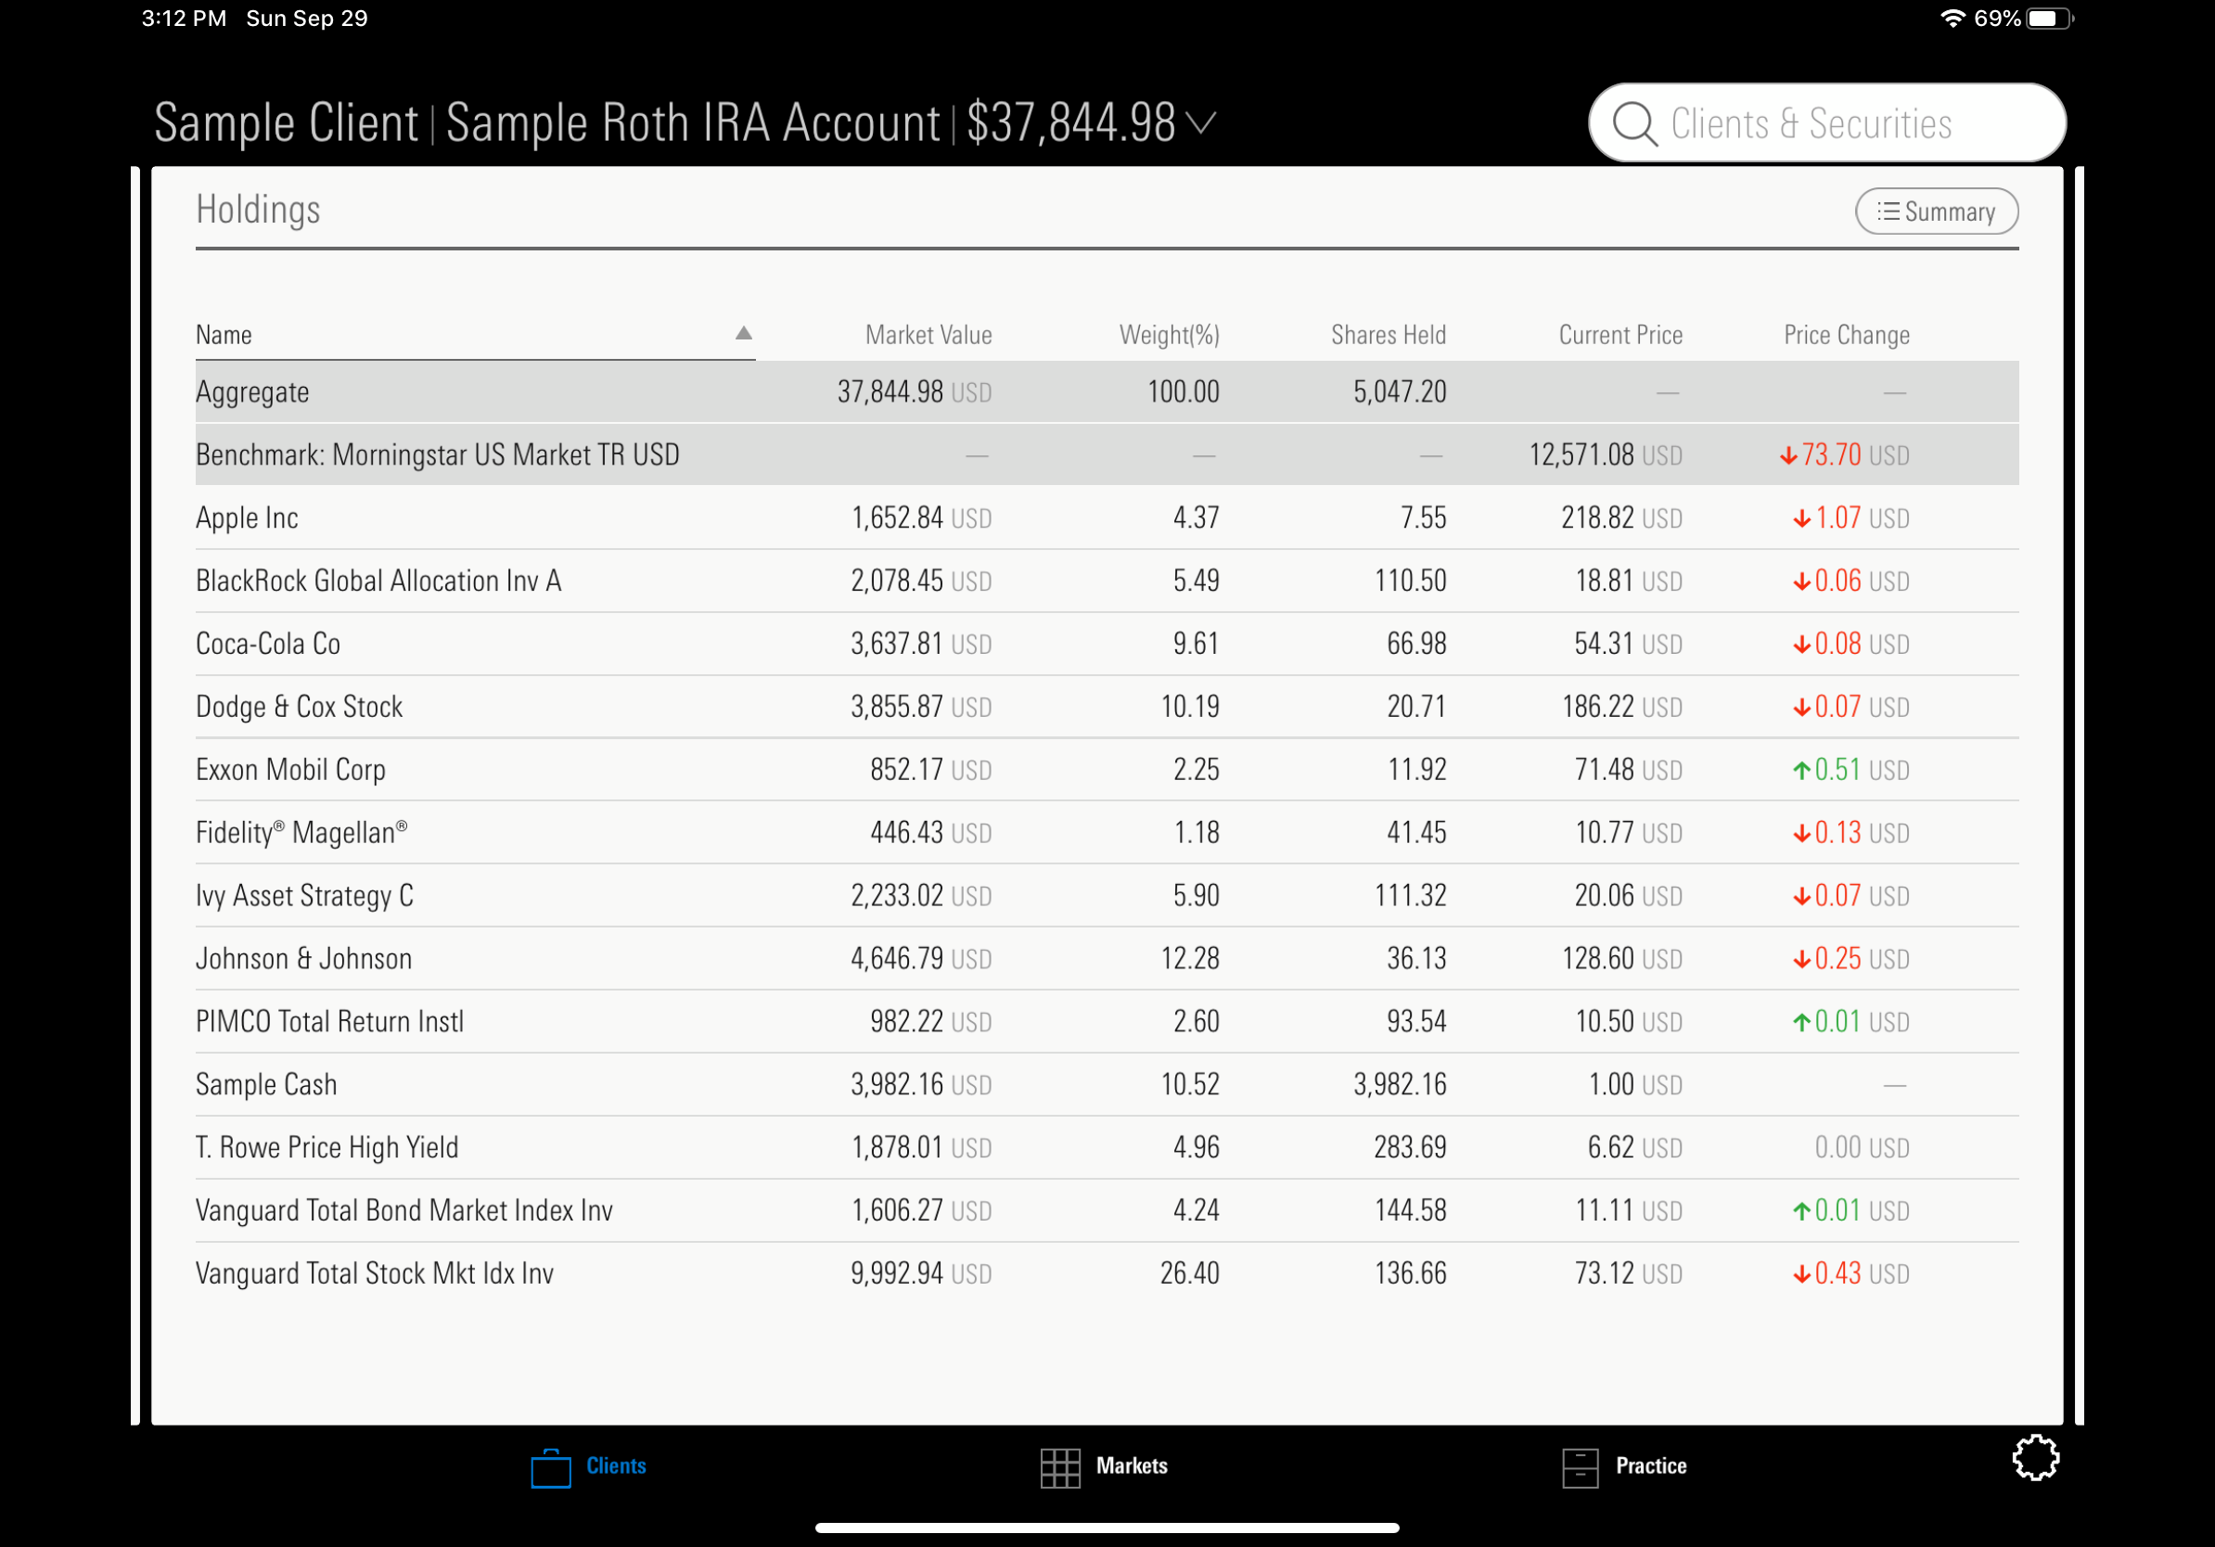
Task: Open the Clients tab
Action: pyautogui.click(x=588, y=1467)
